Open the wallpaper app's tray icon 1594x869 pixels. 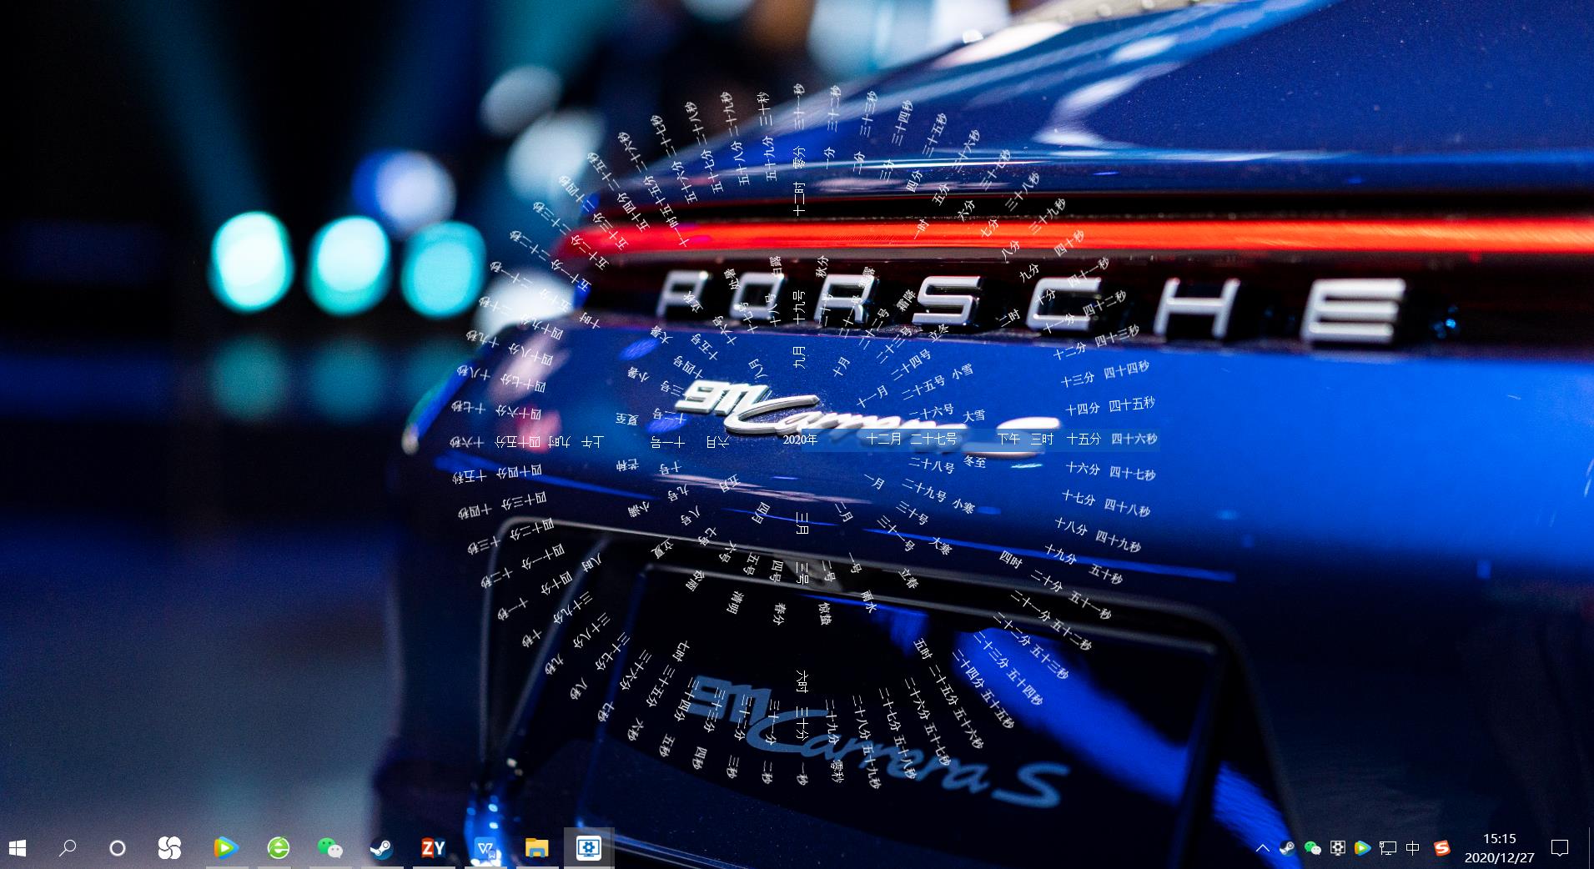click(1337, 849)
